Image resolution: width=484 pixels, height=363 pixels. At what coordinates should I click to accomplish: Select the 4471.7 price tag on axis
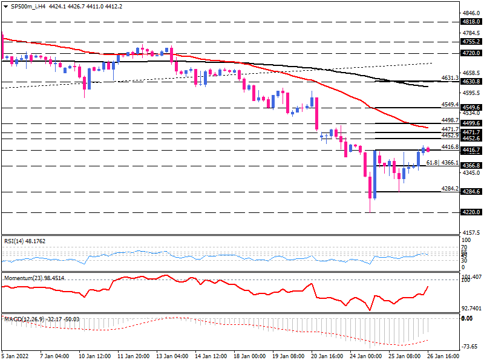point(470,132)
